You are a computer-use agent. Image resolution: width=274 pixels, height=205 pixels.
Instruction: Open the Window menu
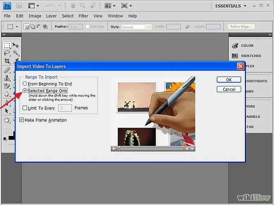coord(115,16)
